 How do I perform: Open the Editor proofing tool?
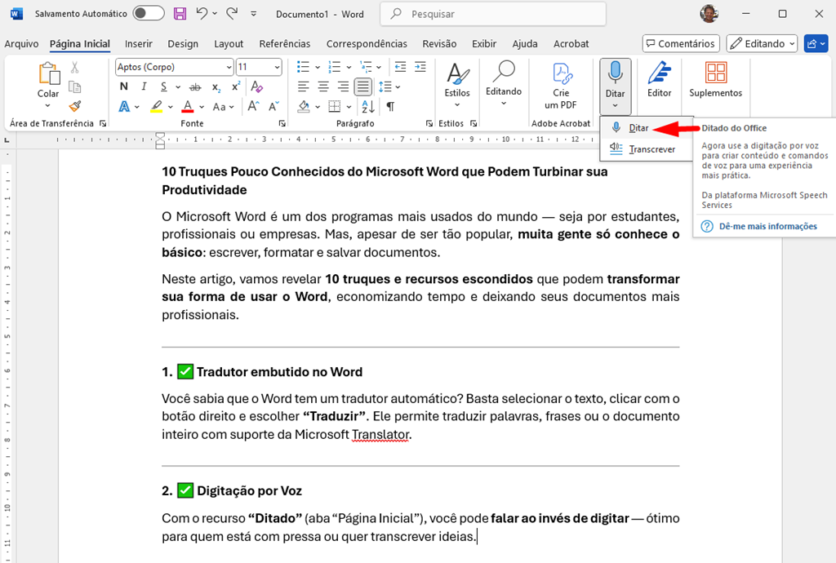pos(659,80)
